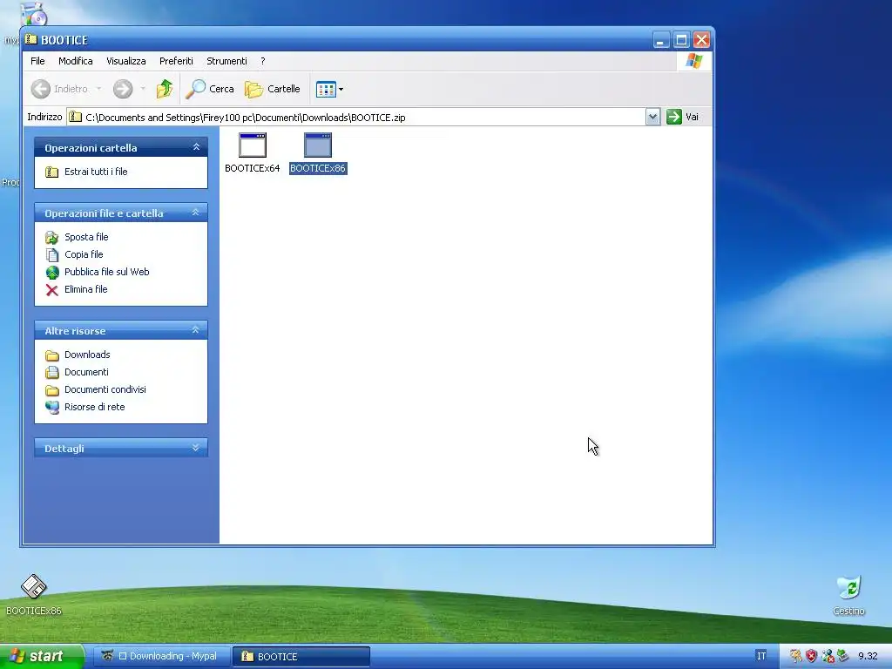Screen dimensions: 892x669
Task: Click the Estrai tutti zip folder icon
Action: click(x=51, y=172)
